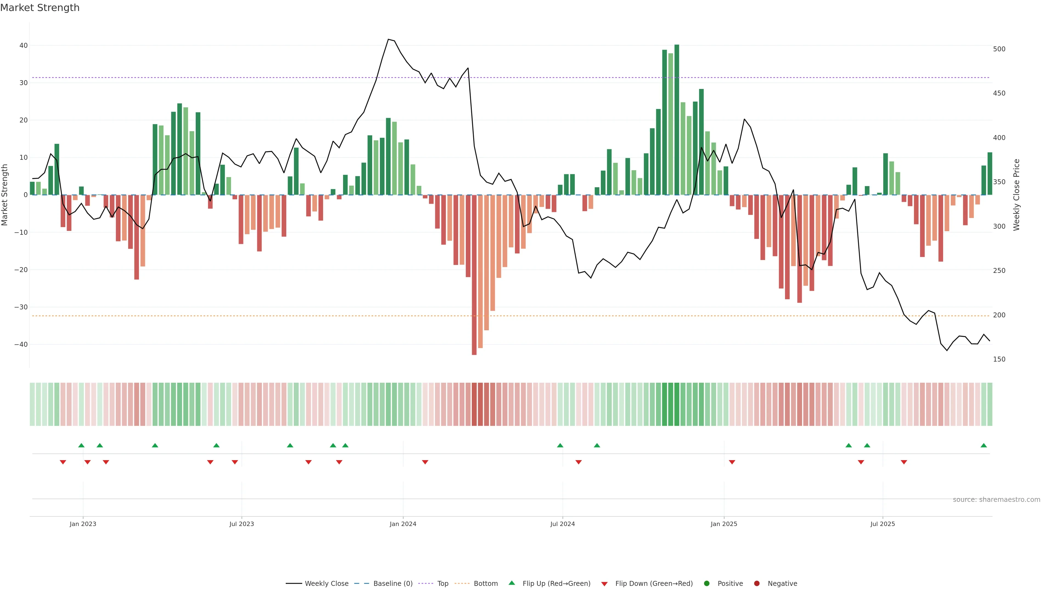This screenshot has width=1054, height=593.
Task: Click Flip Up green triangle legend icon
Action: 511,583
